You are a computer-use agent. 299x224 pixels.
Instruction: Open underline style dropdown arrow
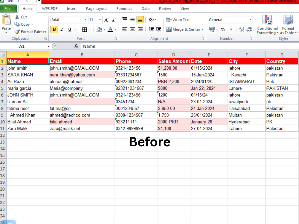click(x=75, y=29)
